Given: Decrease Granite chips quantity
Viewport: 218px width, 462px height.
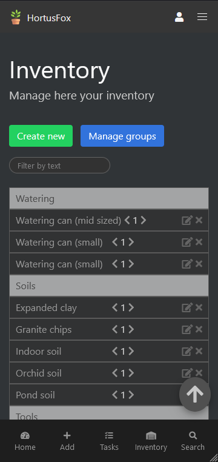Looking at the screenshot, I should (114, 329).
